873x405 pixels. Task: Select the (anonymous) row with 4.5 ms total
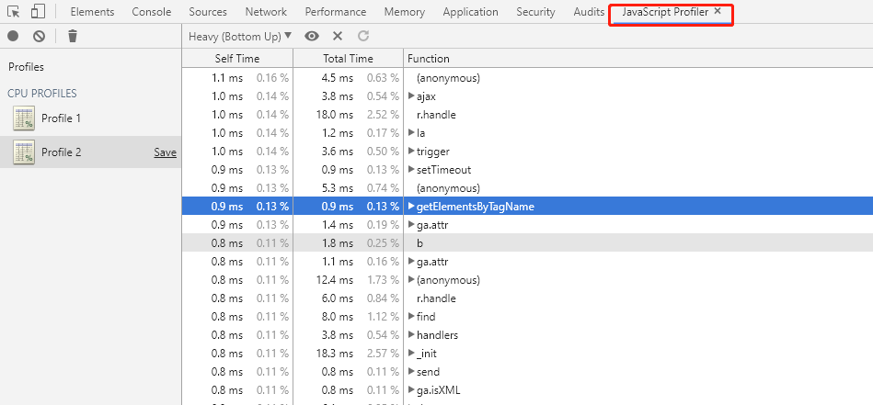pos(527,78)
